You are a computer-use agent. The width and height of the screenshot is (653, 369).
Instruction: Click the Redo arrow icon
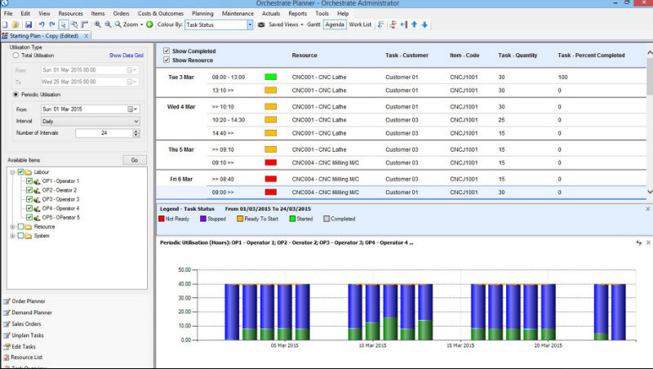tap(52, 25)
